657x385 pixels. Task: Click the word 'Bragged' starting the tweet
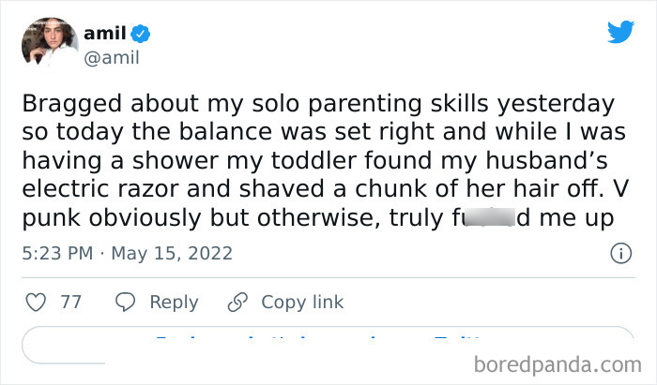(65, 103)
